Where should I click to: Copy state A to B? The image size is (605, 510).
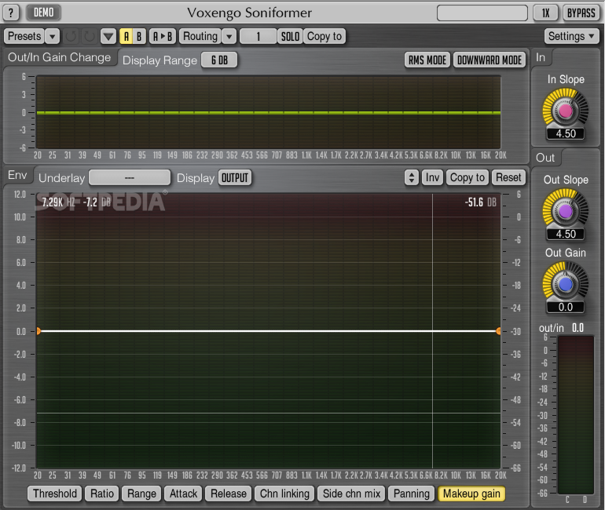coord(163,36)
